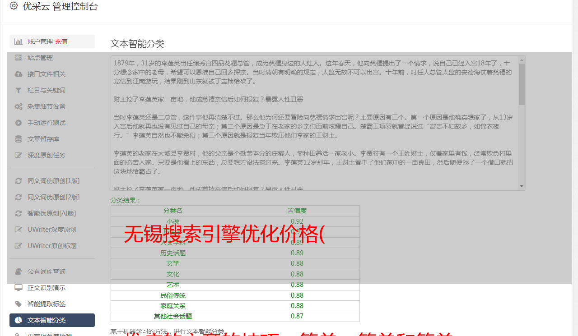
Task: Click the book icon beside 公有词库查询
Action: [19, 272]
